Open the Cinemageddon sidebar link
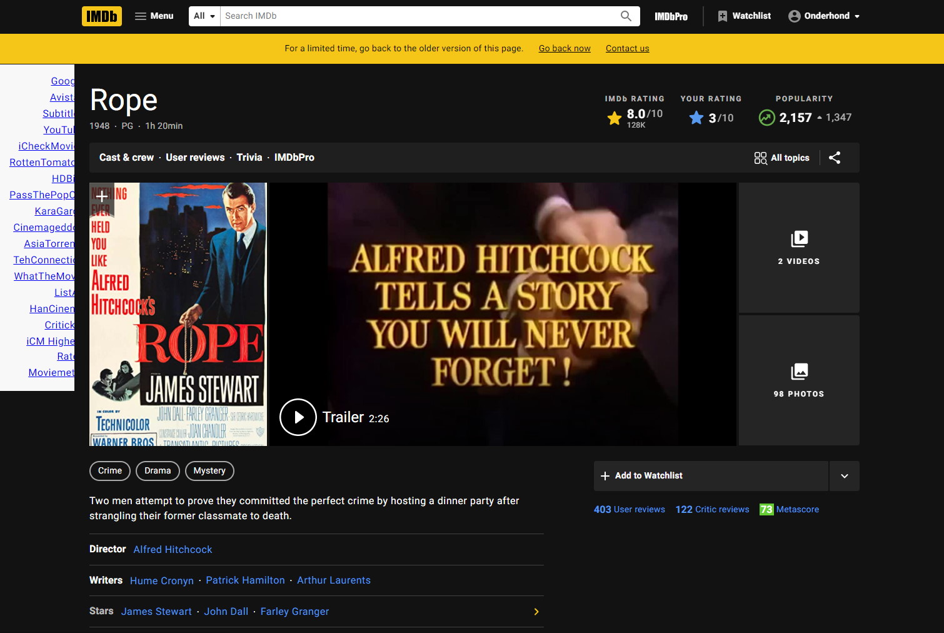Screen dimensions: 944x633 coord(44,228)
